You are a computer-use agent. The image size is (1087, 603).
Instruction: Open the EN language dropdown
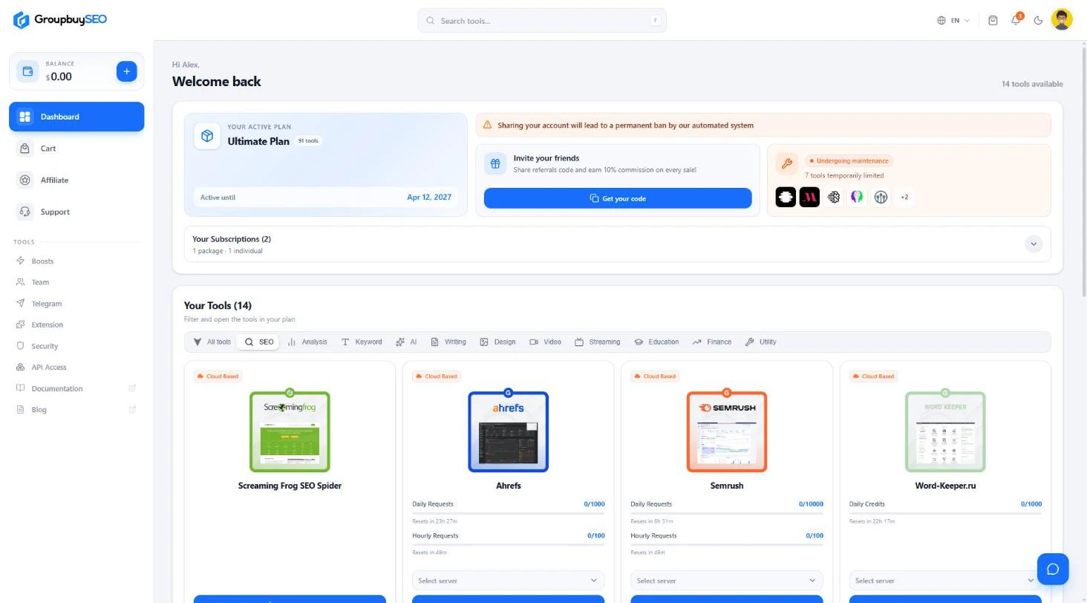click(x=953, y=21)
